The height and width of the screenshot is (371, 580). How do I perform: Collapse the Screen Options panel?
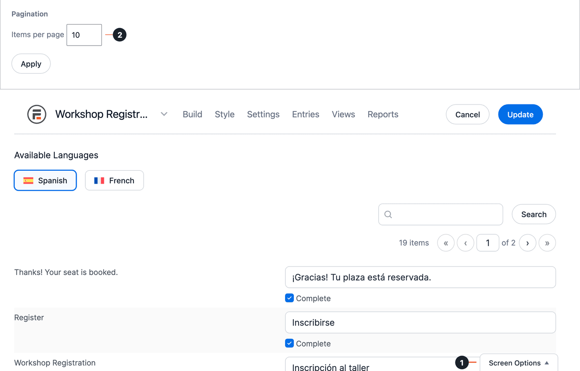point(519,363)
